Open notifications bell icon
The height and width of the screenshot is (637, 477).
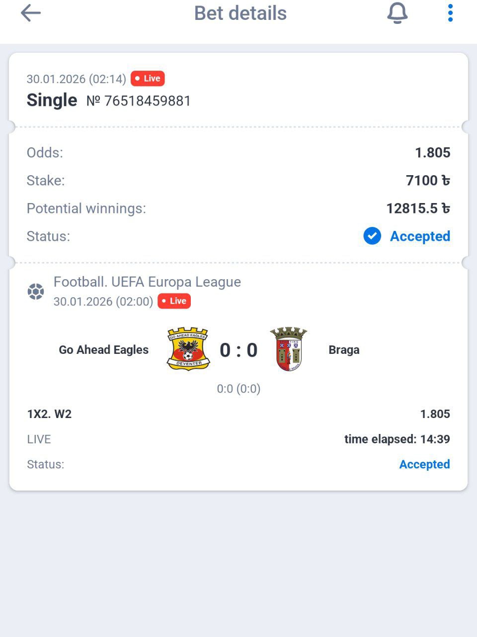(x=397, y=13)
